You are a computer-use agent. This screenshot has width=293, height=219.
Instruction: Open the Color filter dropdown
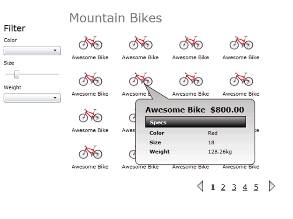[x=32, y=50]
